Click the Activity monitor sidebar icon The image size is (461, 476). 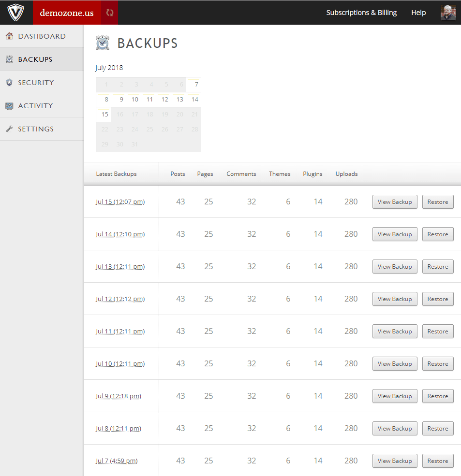[x=9, y=106]
